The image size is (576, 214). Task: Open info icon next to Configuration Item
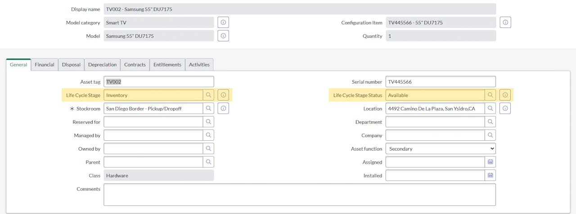pos(505,22)
